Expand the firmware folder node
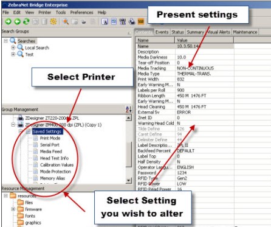271x227 pixels. click(13, 209)
